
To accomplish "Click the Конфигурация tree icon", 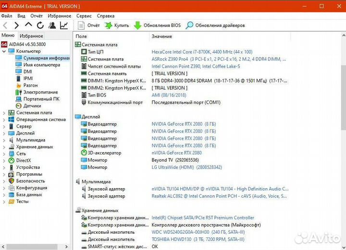I will pos(11,188).
